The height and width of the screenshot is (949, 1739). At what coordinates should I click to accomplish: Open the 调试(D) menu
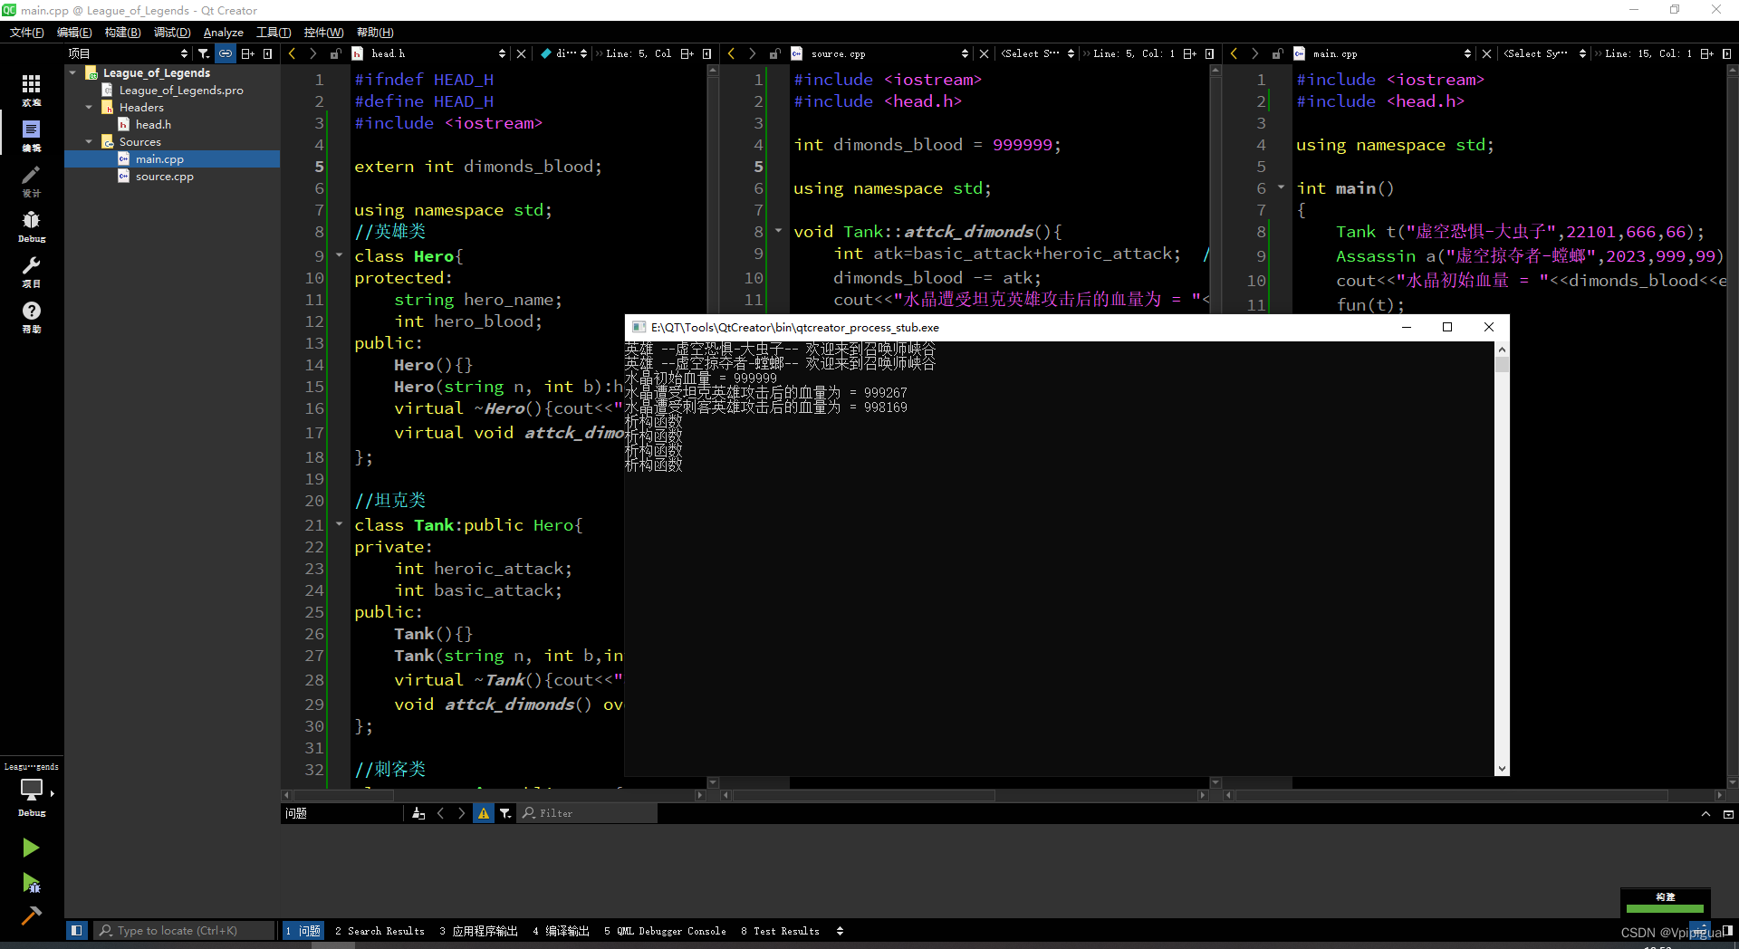pos(172,33)
